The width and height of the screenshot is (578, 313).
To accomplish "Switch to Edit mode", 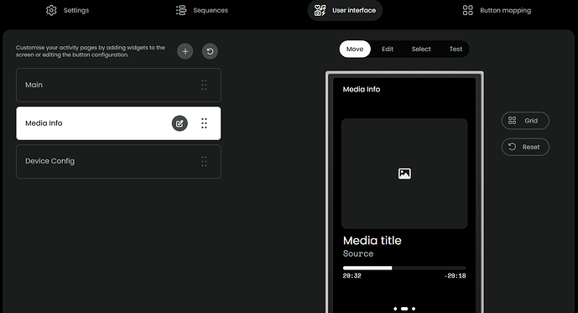I will tap(388, 49).
